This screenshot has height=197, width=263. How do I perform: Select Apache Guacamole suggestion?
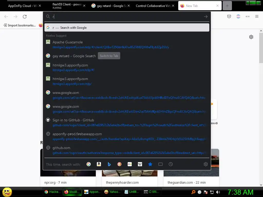coord(127,45)
